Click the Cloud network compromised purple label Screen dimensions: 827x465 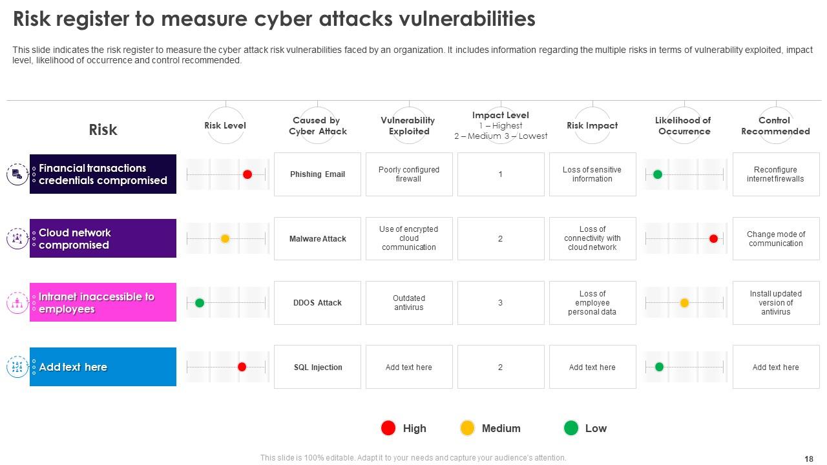[x=103, y=238]
